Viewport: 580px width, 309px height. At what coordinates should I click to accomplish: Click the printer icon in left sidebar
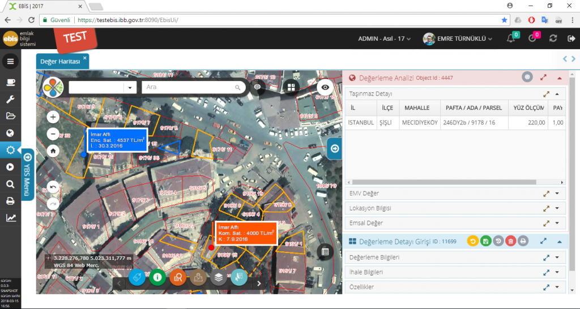(10, 201)
